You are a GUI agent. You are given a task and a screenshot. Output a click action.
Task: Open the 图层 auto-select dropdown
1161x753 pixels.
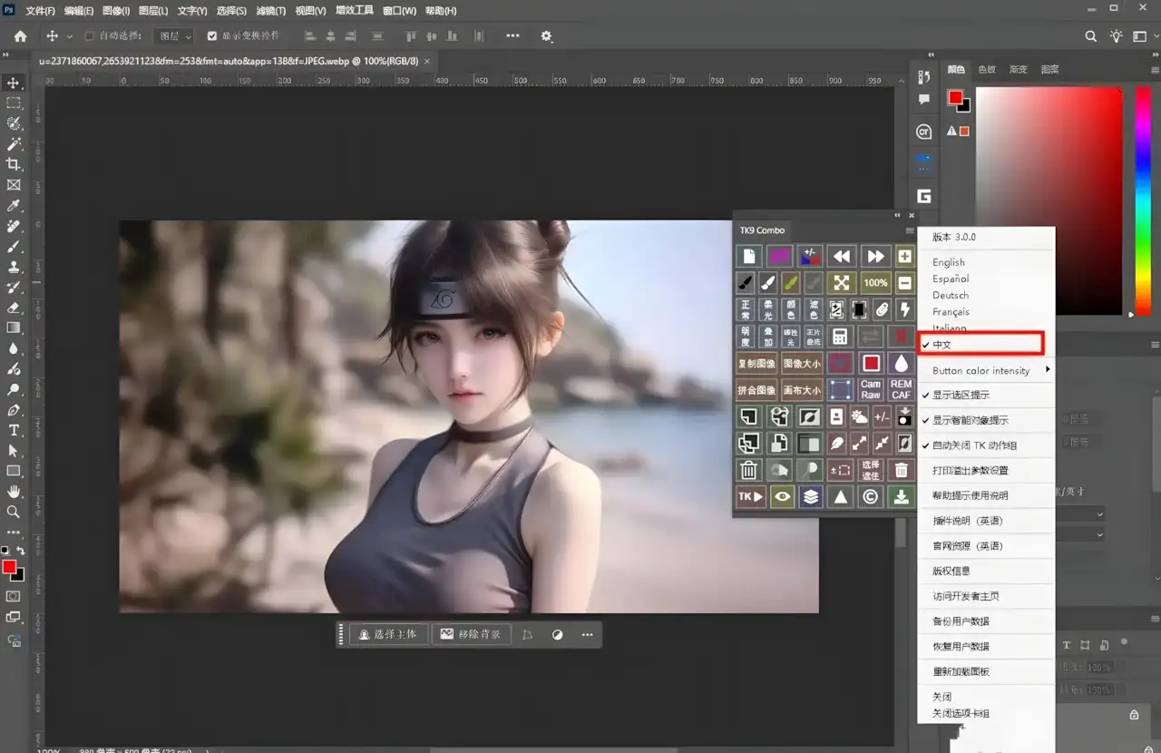point(172,36)
